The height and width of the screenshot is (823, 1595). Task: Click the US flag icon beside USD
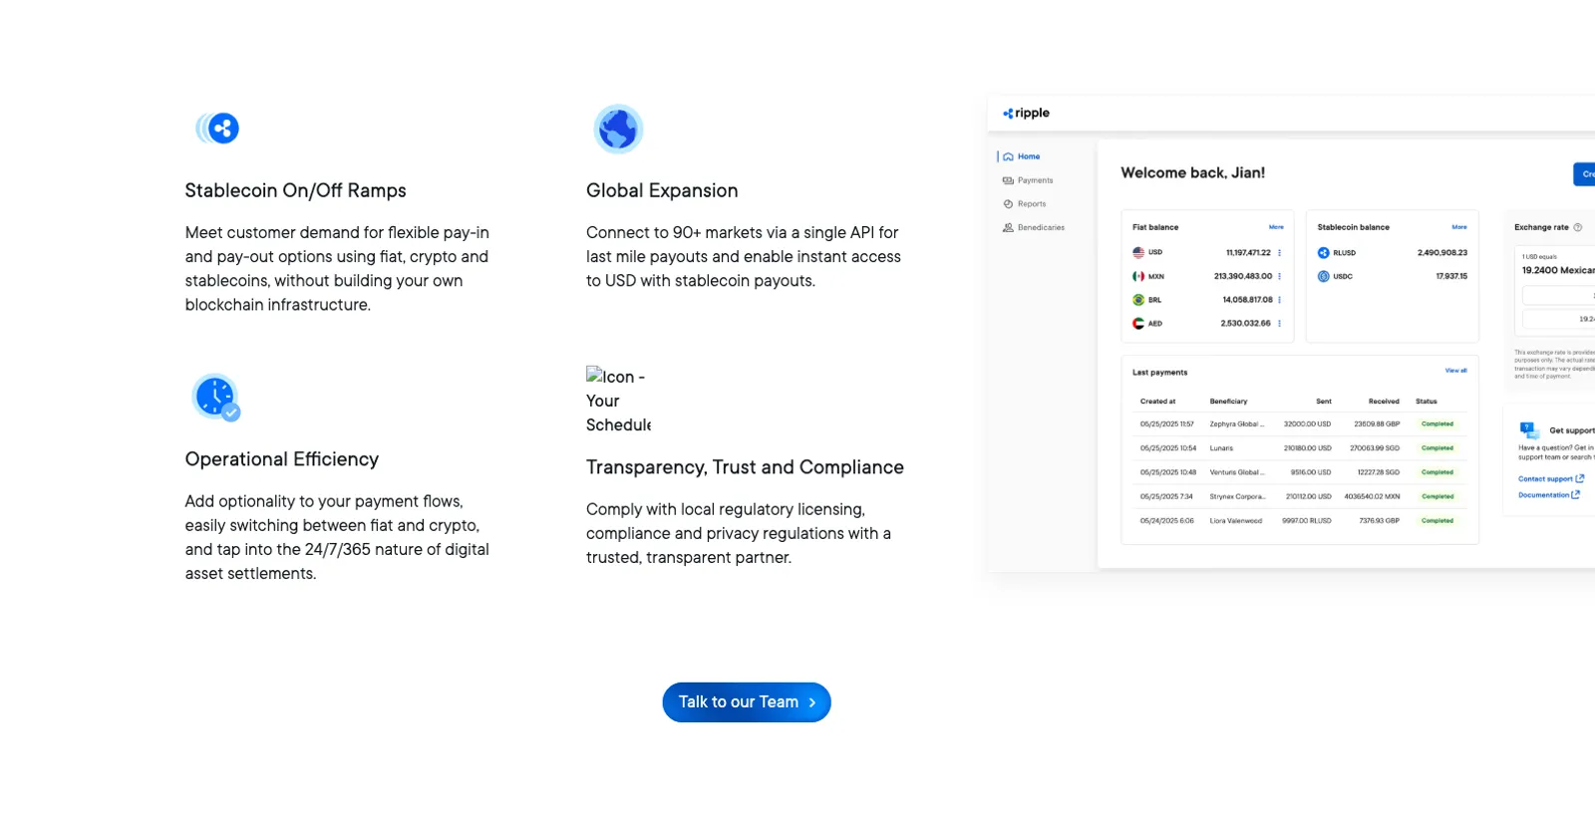1138,253
